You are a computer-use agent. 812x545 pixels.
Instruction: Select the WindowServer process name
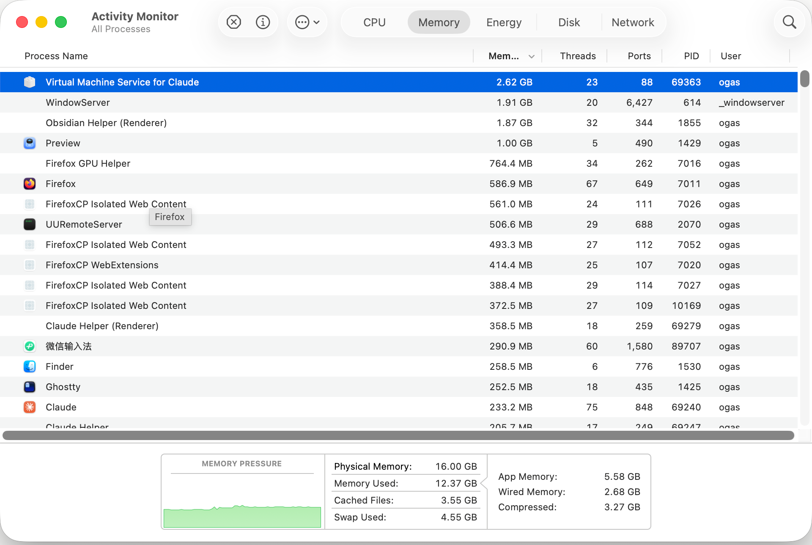(x=78, y=102)
